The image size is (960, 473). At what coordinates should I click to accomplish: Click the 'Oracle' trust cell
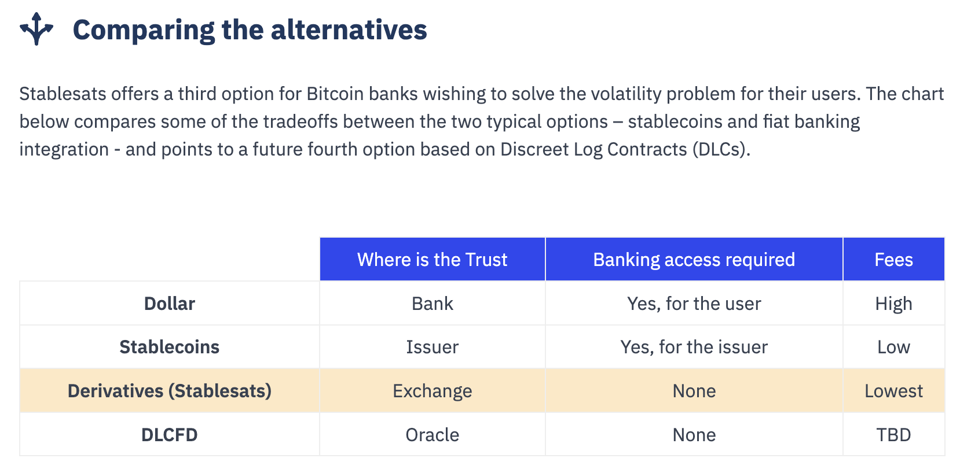432,435
